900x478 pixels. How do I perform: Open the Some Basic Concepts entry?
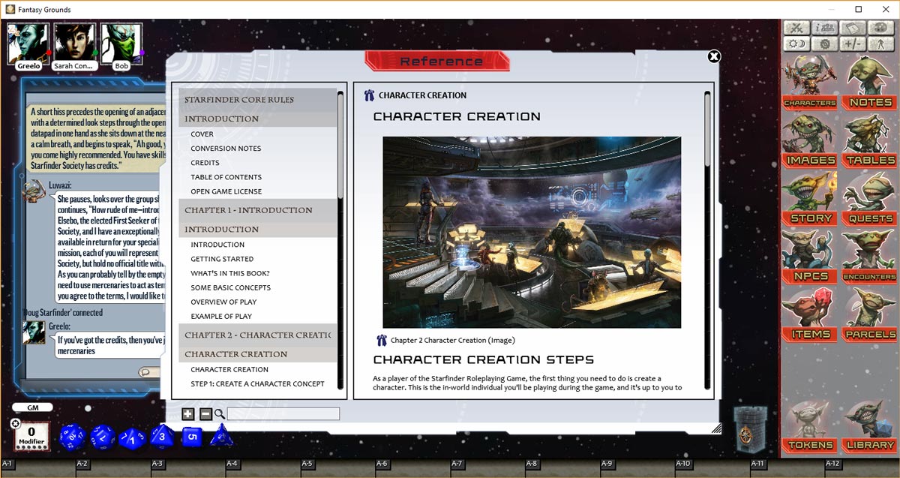tap(230, 287)
